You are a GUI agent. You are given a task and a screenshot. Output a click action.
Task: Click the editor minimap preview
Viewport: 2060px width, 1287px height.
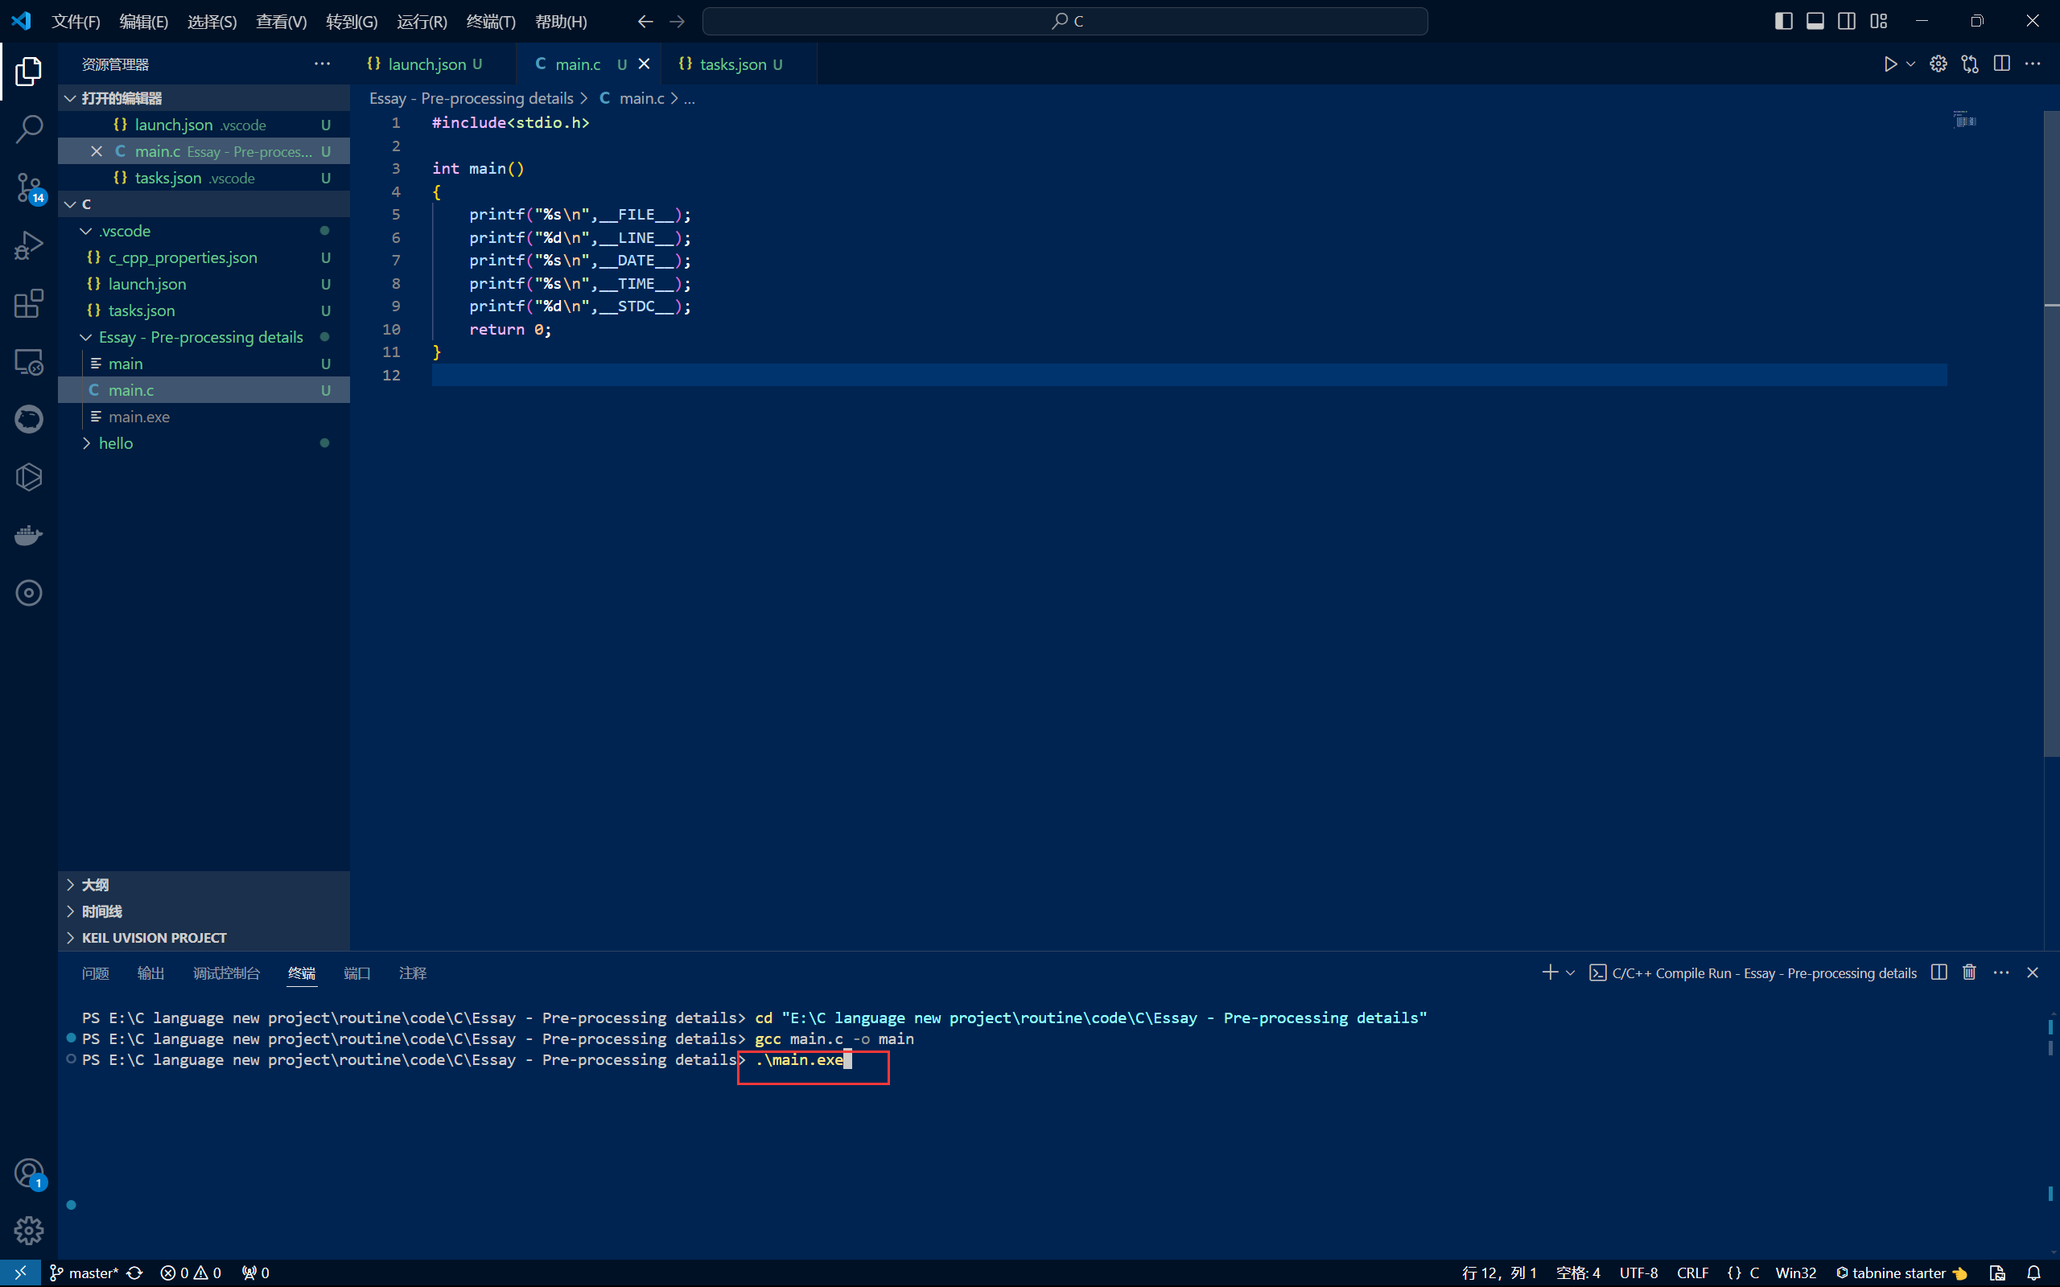1966,119
